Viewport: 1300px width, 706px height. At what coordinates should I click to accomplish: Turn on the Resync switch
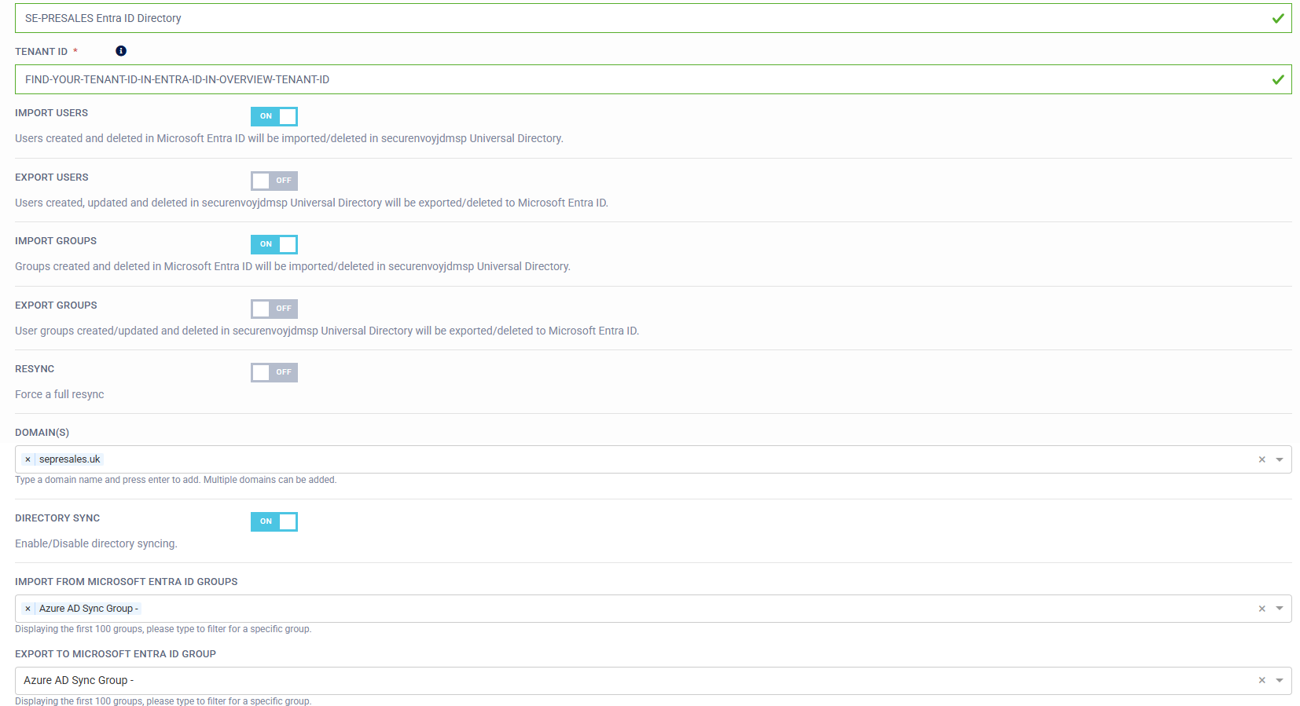[274, 372]
